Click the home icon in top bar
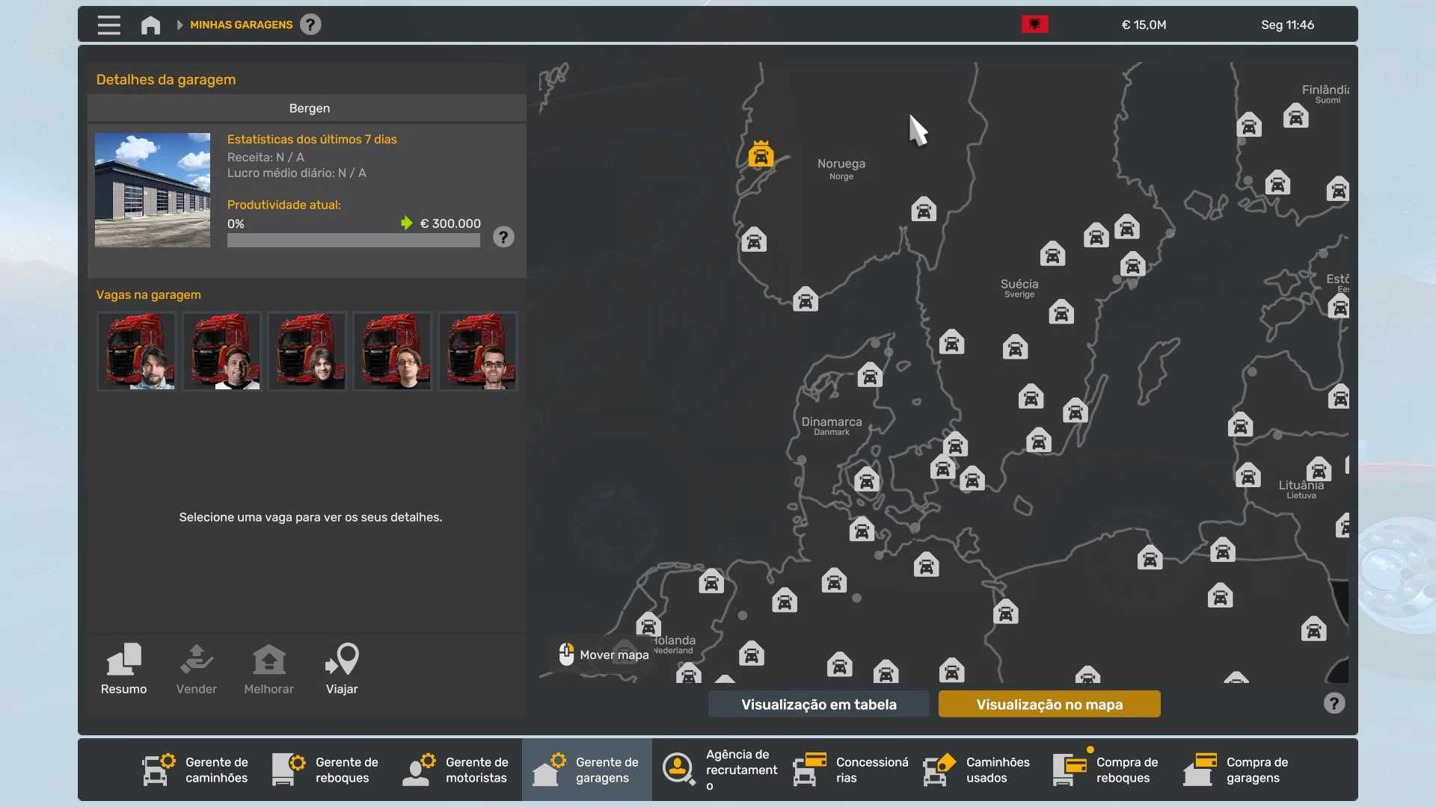Image resolution: width=1436 pixels, height=807 pixels. pyautogui.click(x=150, y=25)
